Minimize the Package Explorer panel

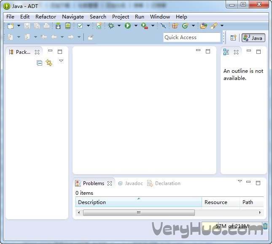pyautogui.click(x=50, y=51)
